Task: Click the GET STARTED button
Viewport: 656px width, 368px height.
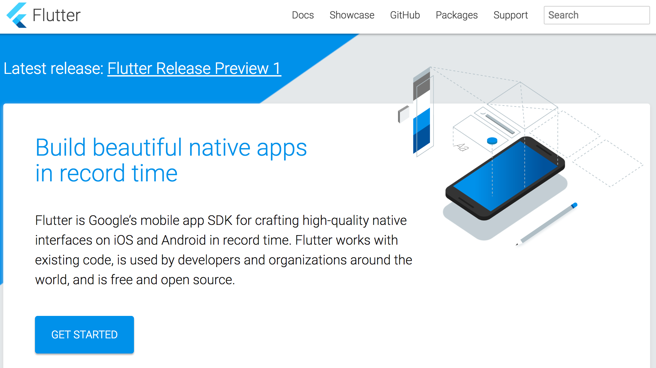Action: [x=85, y=335]
